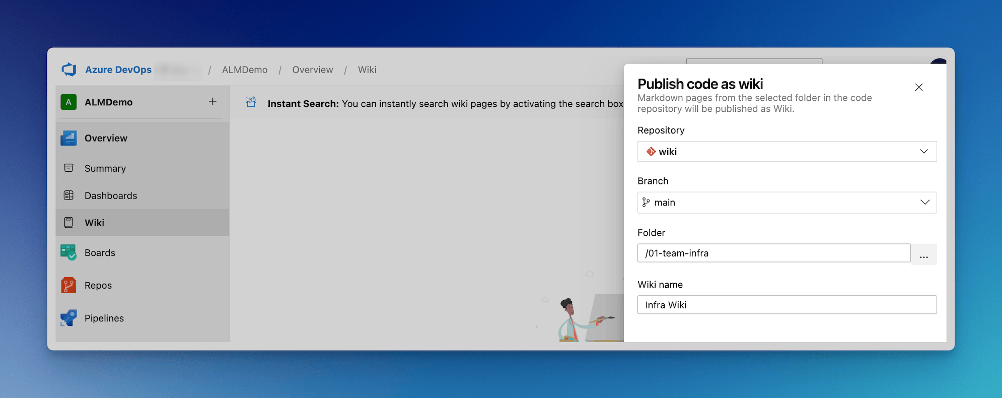Browse folders with the ellipsis button
The height and width of the screenshot is (398, 1002).
tap(924, 254)
